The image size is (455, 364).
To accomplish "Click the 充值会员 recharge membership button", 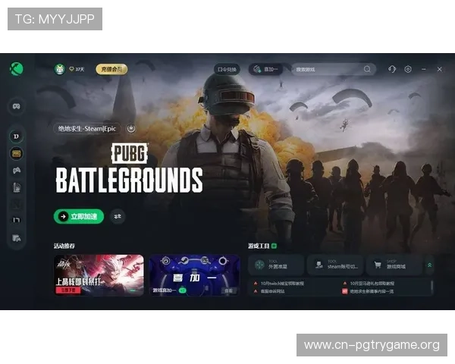I will (111, 69).
